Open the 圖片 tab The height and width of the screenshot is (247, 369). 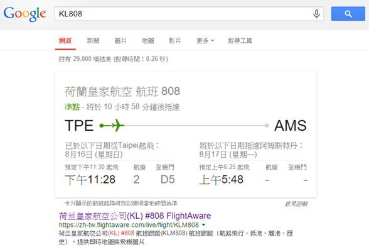(120, 41)
